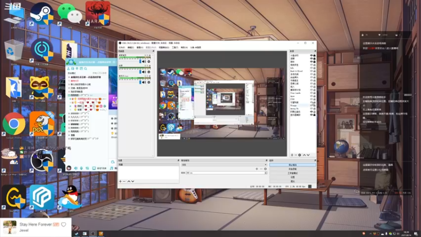Click the microphone icon at YY window bottom

point(82,168)
